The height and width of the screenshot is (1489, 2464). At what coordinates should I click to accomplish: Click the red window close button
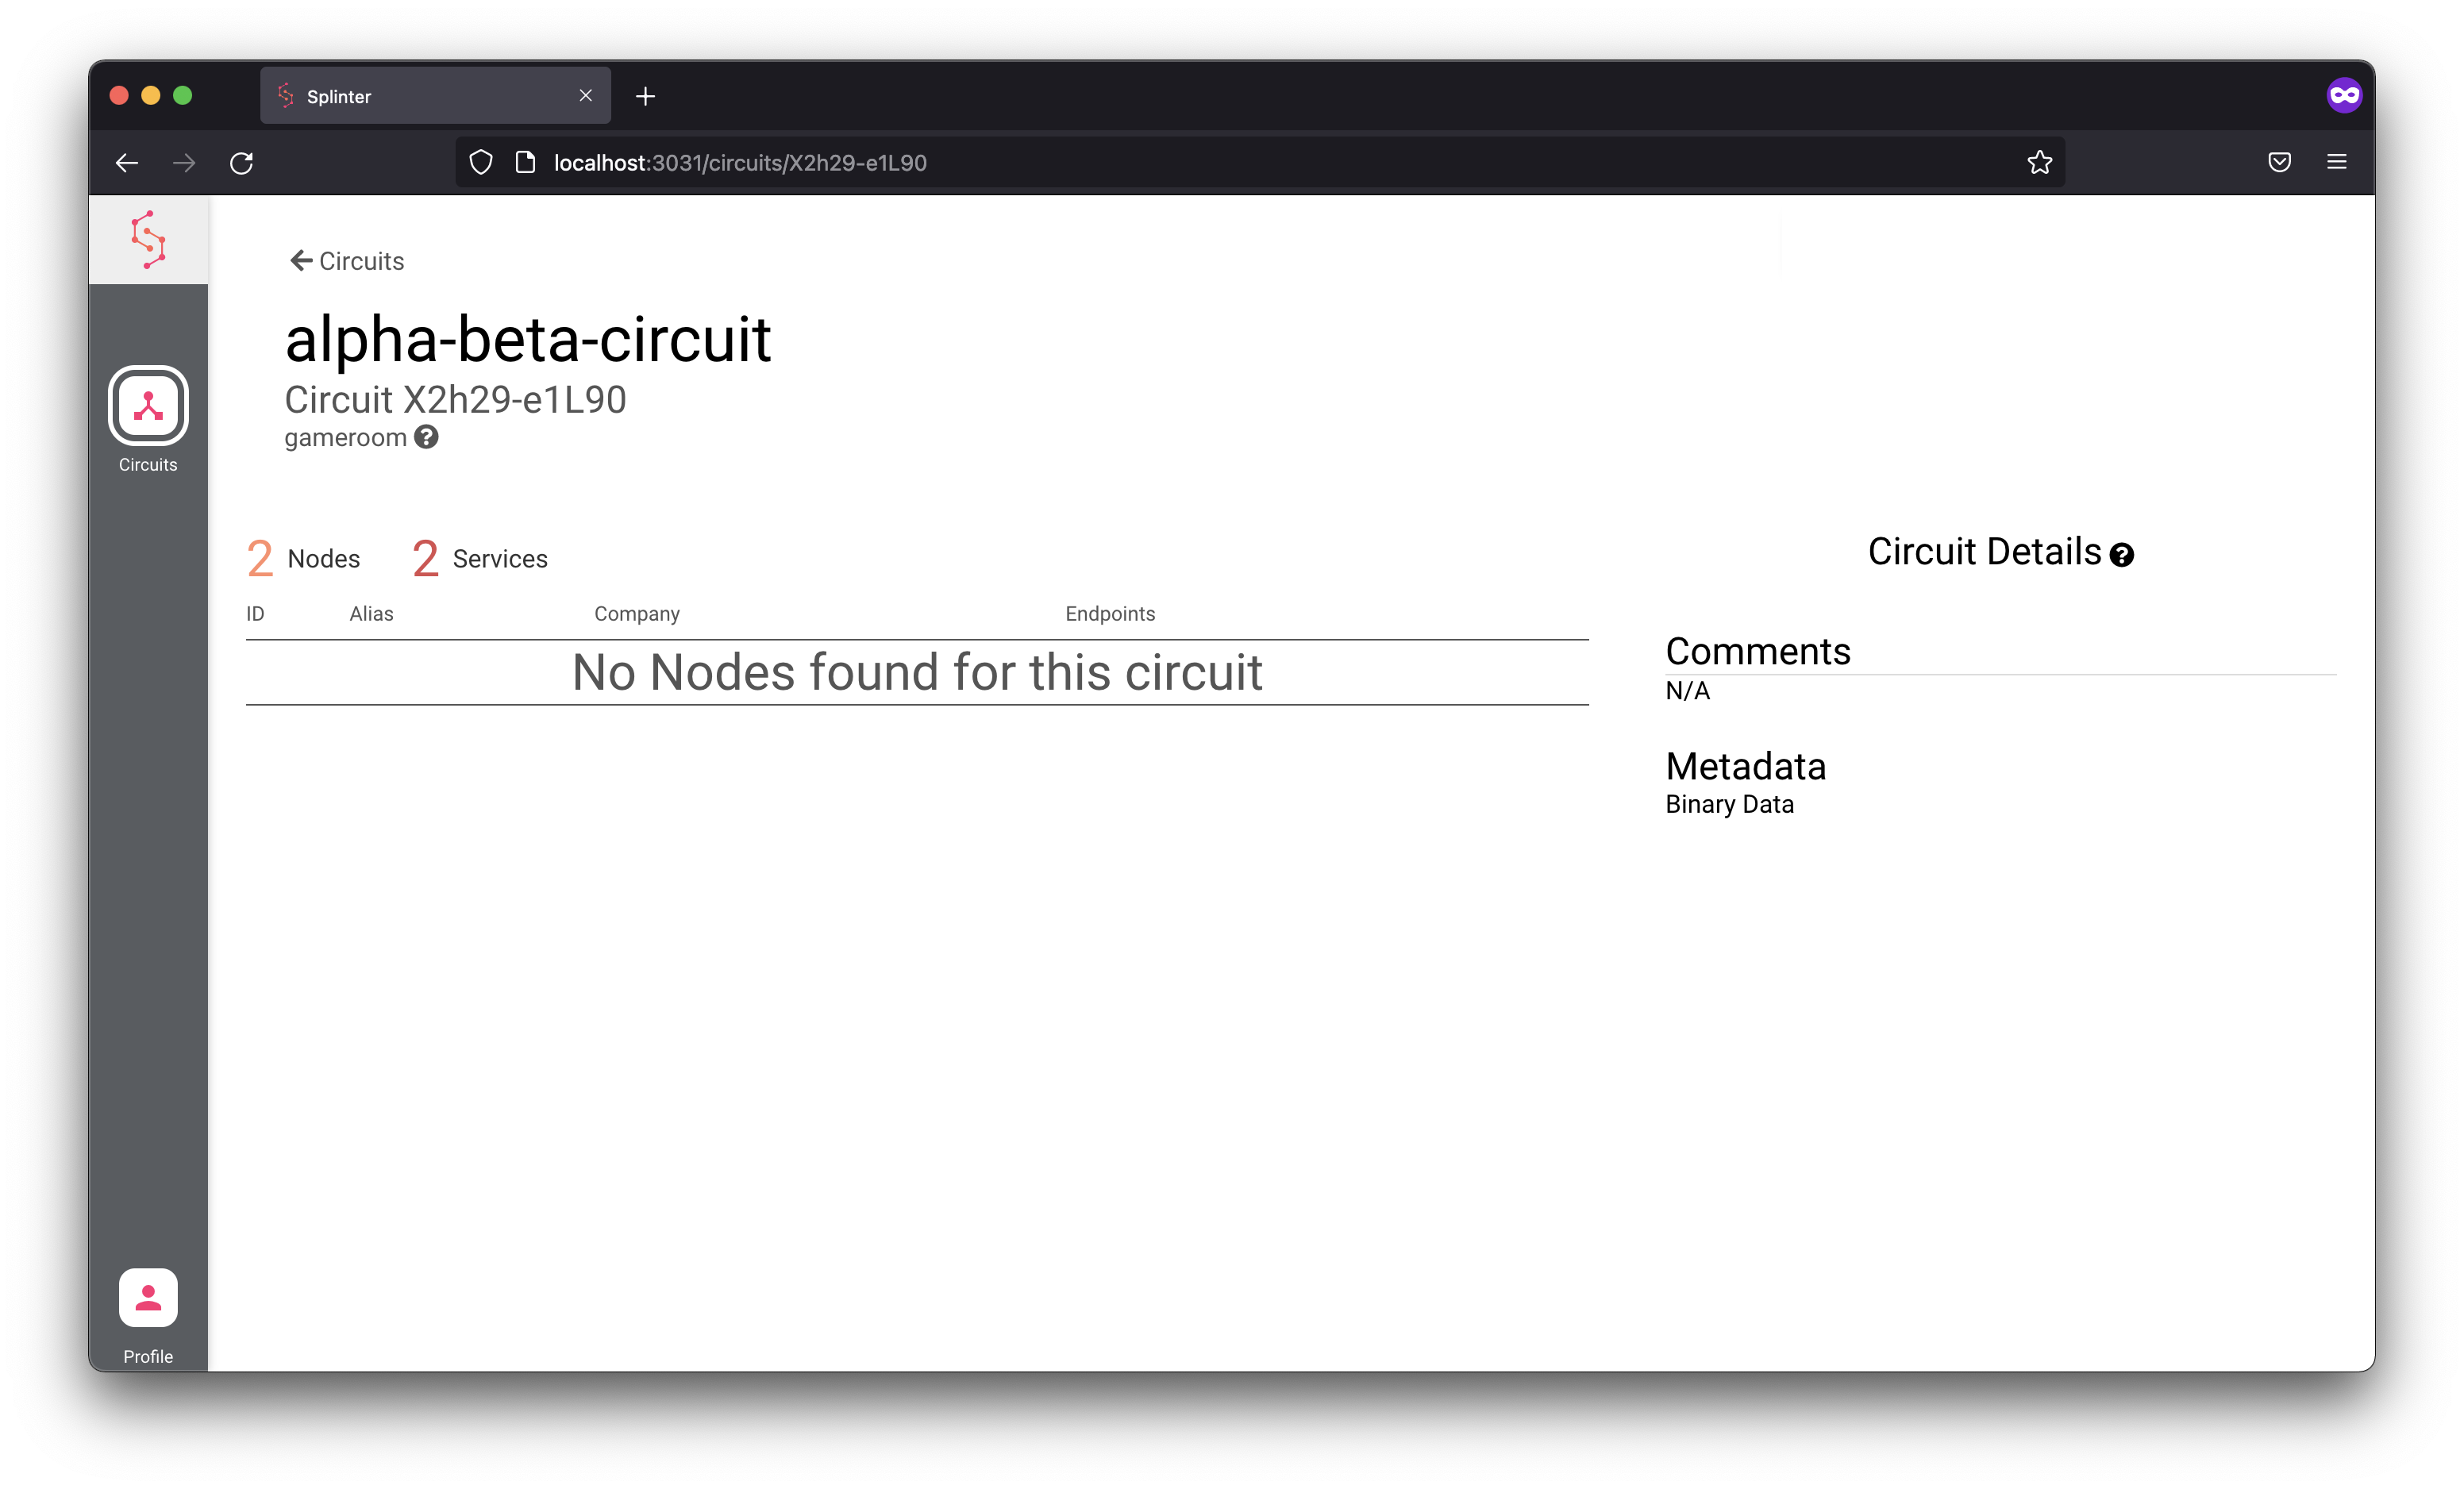pyautogui.click(x=119, y=95)
